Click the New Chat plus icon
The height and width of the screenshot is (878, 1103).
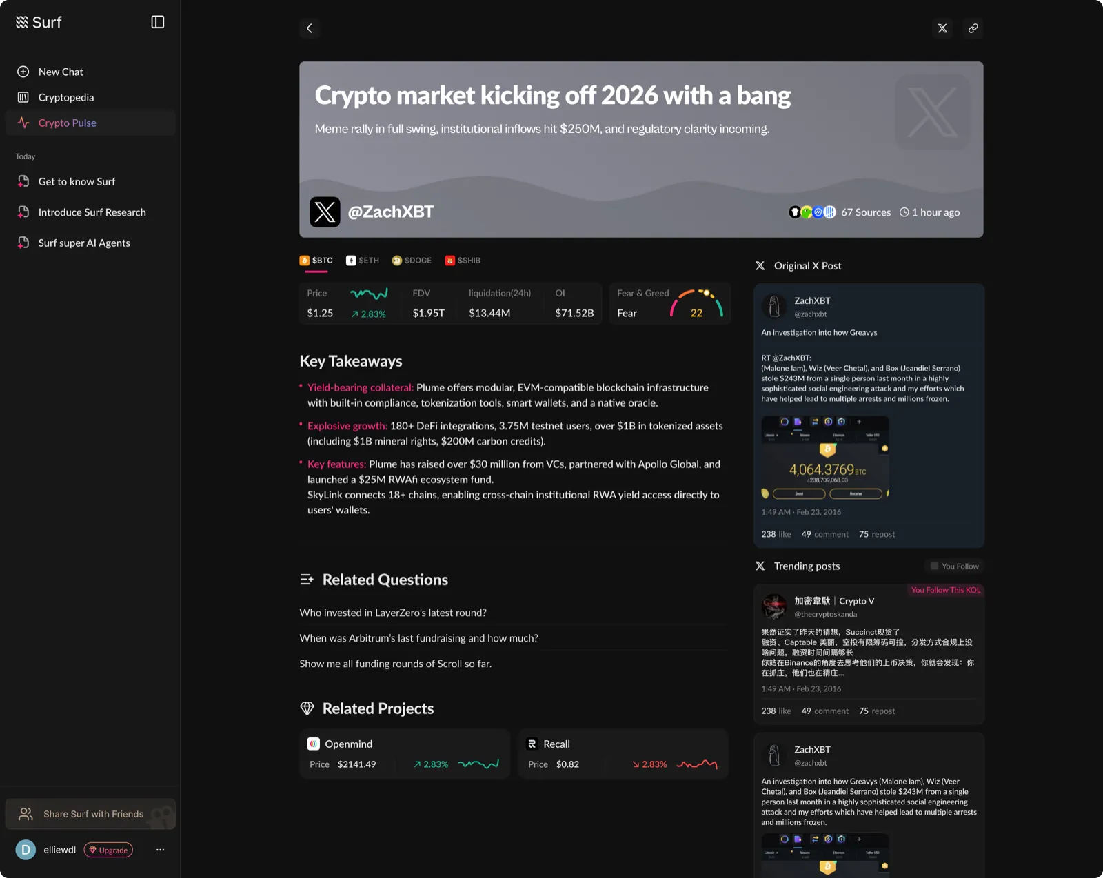(23, 72)
